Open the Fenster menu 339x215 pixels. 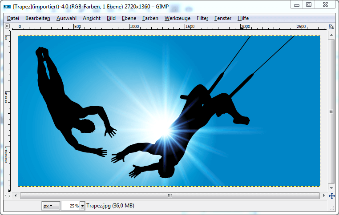(x=223, y=18)
